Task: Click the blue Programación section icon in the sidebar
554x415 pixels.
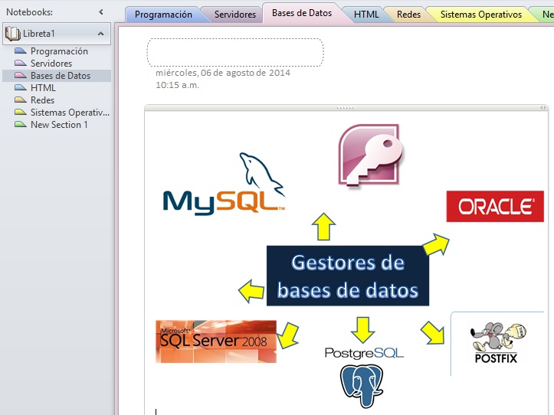Action: (21, 51)
